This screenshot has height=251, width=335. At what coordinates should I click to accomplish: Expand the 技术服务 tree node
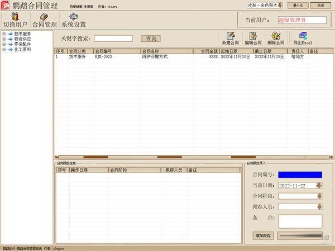pos(4,34)
